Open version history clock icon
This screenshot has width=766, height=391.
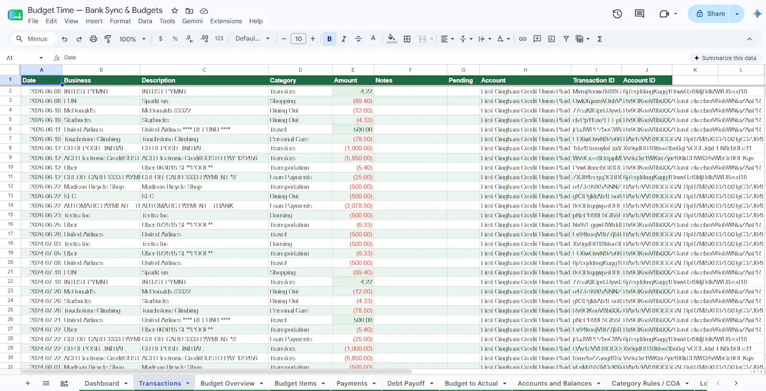tap(617, 14)
